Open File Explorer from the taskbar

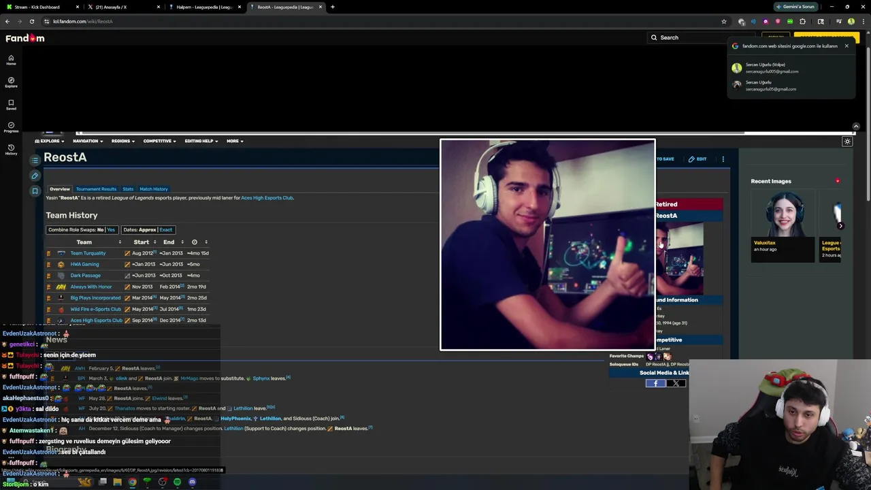(x=117, y=482)
